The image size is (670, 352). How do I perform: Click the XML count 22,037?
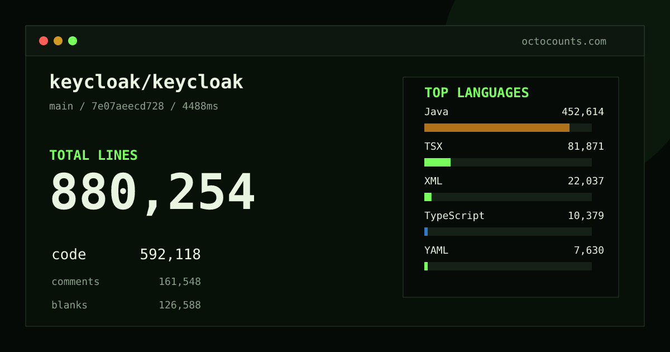(586, 181)
